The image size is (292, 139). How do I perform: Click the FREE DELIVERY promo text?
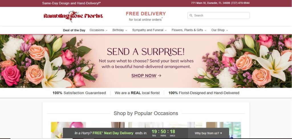[146, 14]
